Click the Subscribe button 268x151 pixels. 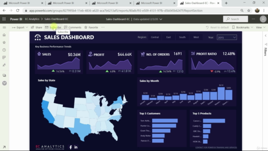click(x=53, y=27)
